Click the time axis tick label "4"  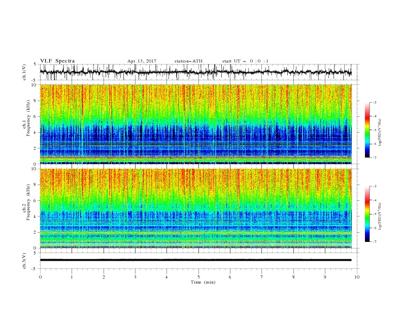[x=166, y=277]
